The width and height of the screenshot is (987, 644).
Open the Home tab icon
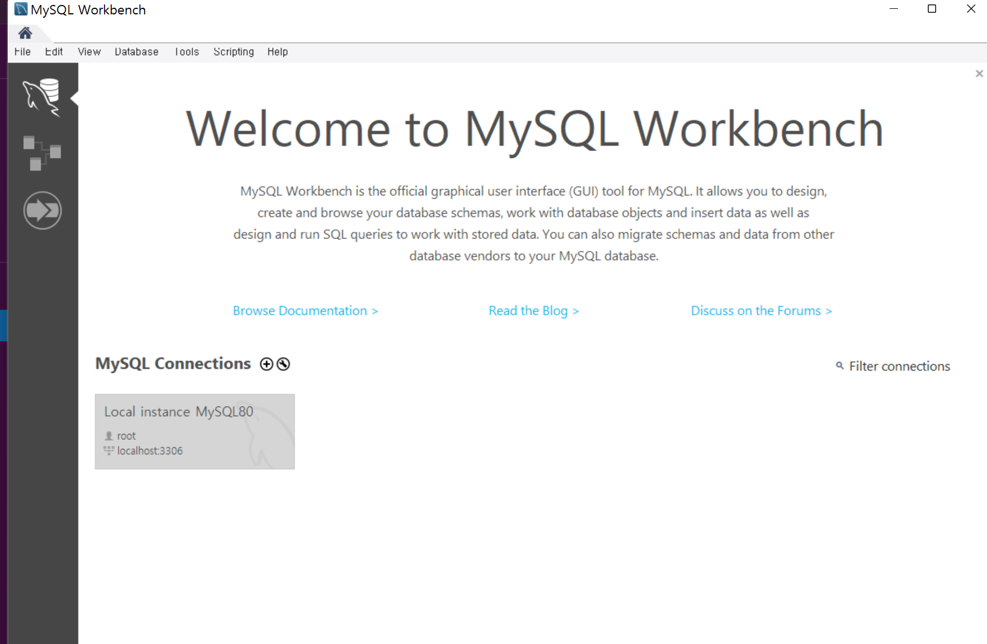(x=25, y=33)
